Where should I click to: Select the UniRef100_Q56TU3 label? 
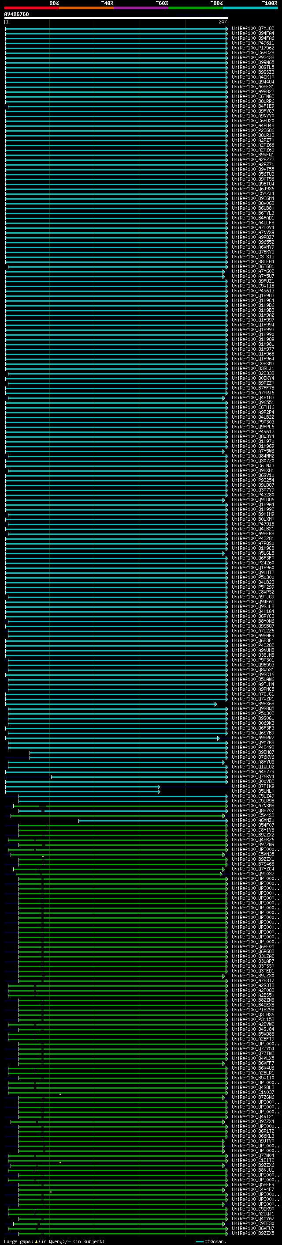click(x=253, y=174)
